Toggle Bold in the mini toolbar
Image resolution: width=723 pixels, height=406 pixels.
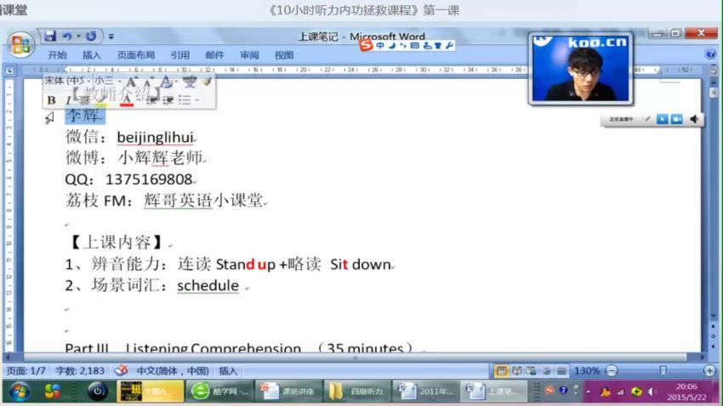[51, 100]
